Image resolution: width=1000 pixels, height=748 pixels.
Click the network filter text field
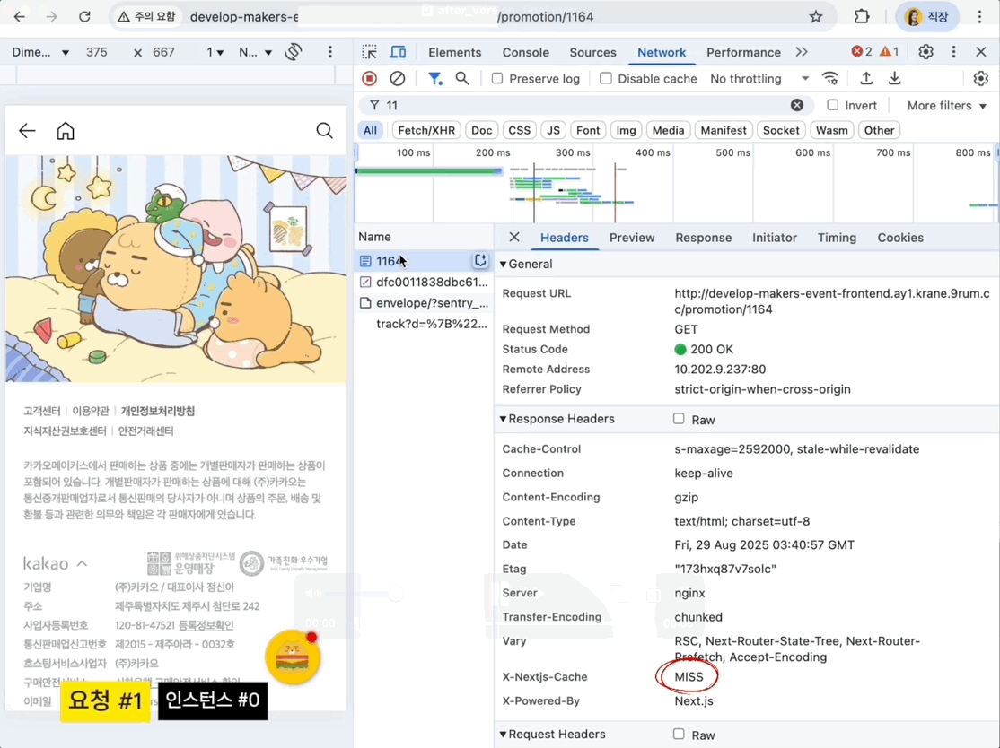pyautogui.click(x=587, y=105)
